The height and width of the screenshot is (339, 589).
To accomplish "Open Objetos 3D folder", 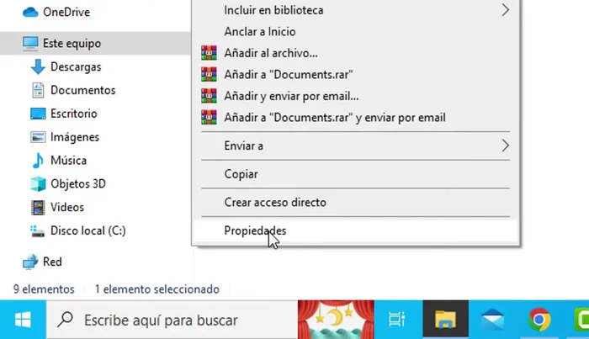I will click(x=78, y=184).
